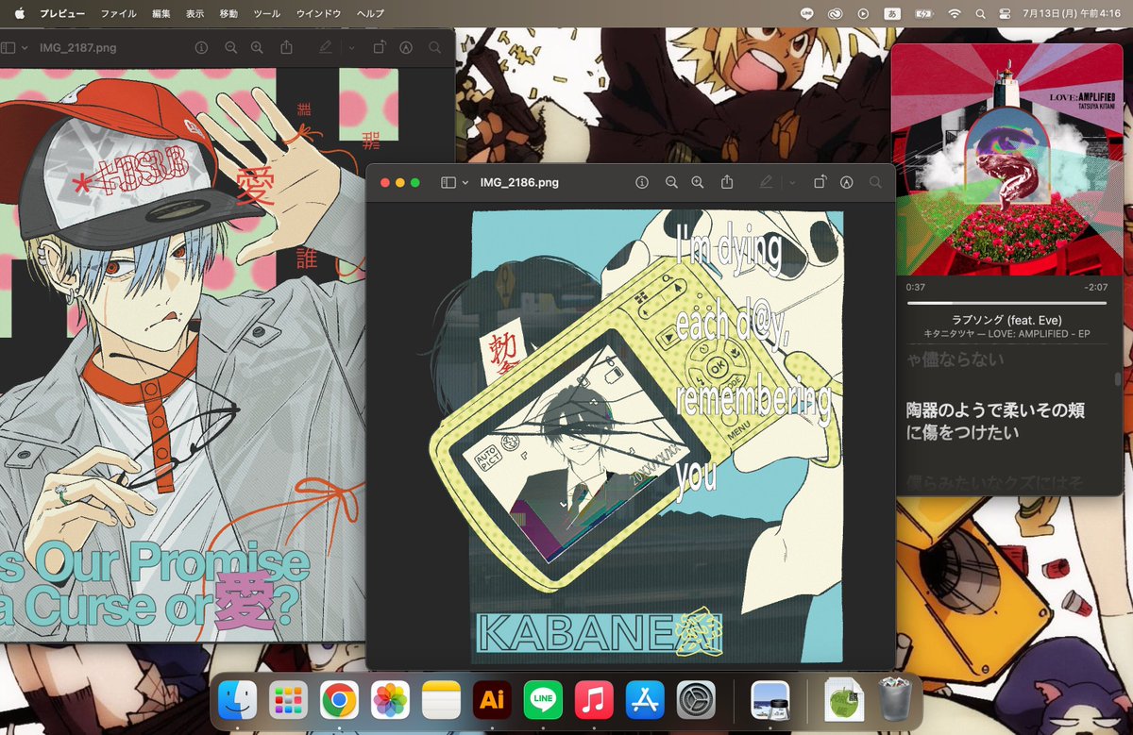Open Control Center in menu bar

tap(1006, 13)
